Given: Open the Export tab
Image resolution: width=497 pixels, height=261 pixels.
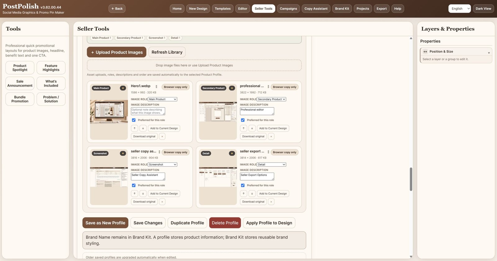Looking at the screenshot, I should [x=382, y=9].
